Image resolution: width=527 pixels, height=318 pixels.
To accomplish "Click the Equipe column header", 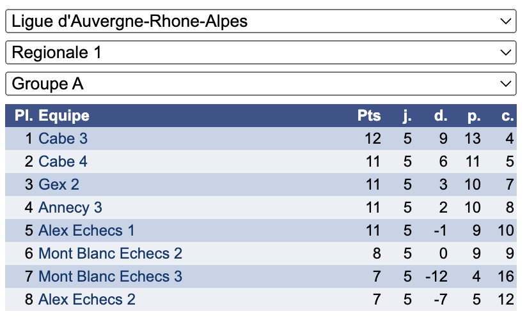I will [64, 116].
